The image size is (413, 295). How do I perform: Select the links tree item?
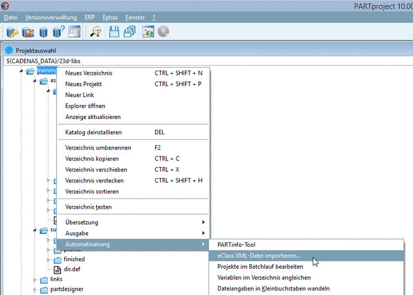pos(56,279)
